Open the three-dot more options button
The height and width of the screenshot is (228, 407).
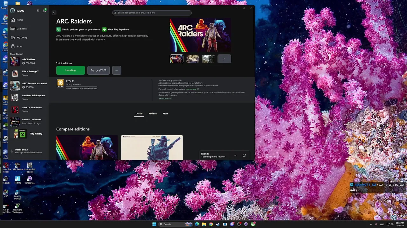coord(116,70)
